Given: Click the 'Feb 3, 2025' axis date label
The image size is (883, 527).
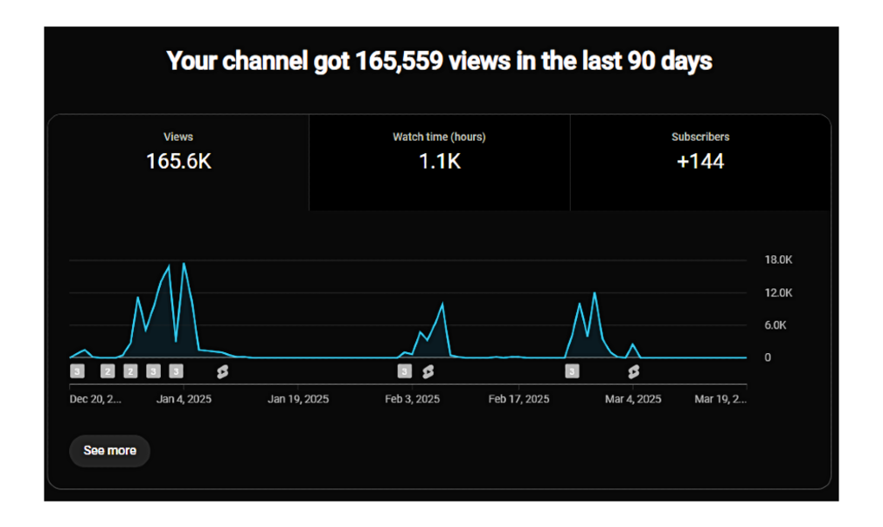Looking at the screenshot, I should coord(413,399).
